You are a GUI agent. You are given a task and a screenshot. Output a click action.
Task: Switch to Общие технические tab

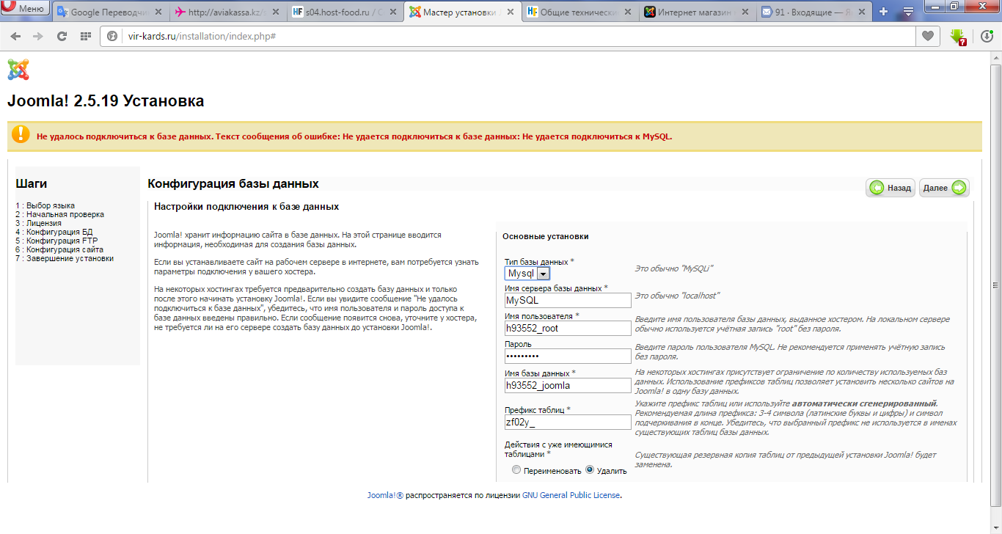point(579,12)
